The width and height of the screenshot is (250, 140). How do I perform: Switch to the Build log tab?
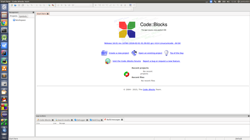coord(96,120)
